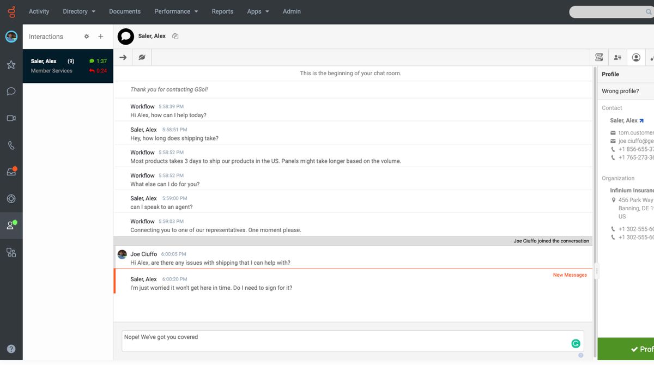Open the Inbox tray icon in the sidebar
654x365 pixels.
pyautogui.click(x=11, y=172)
